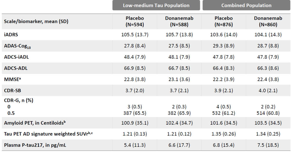Select the ADCS-ADL row label
The height and width of the screenshot is (152, 293).
tap(15, 68)
